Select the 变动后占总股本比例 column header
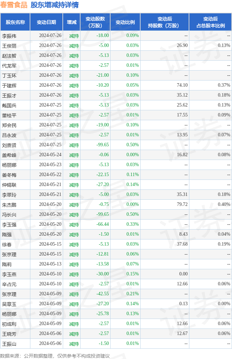This screenshot has width=232, height=359. click(x=211, y=22)
